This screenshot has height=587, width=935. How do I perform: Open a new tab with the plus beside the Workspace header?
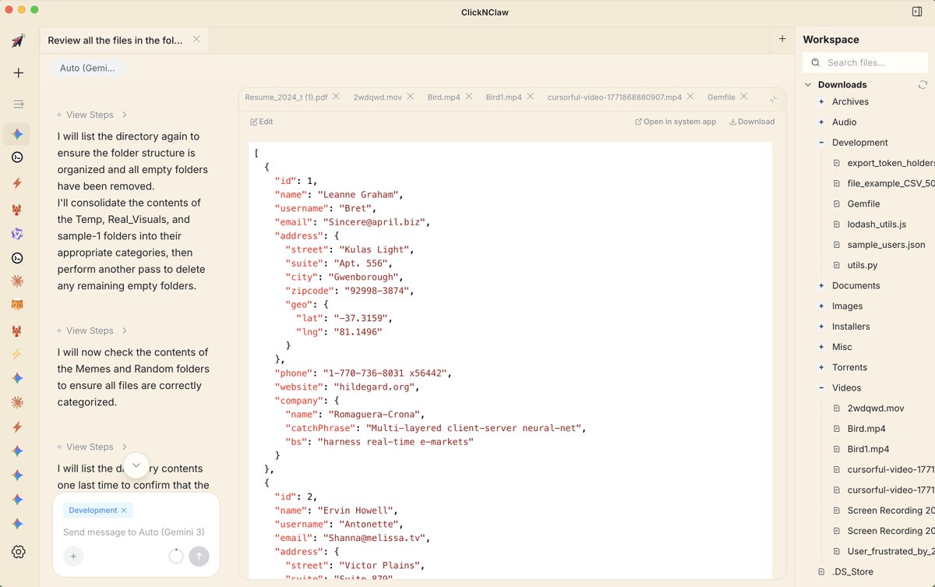coord(782,39)
